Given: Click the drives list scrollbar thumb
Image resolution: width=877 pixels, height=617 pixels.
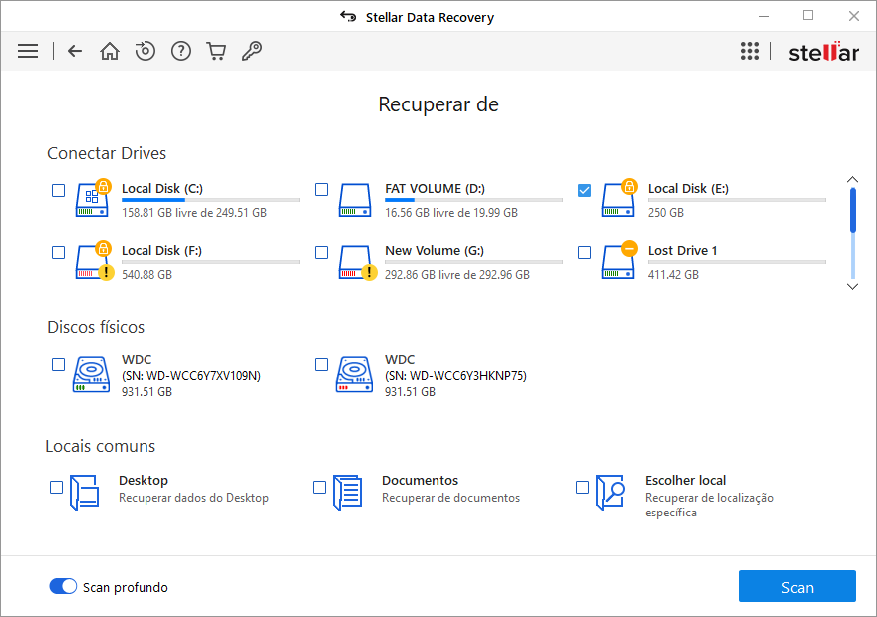Looking at the screenshot, I should [852, 209].
